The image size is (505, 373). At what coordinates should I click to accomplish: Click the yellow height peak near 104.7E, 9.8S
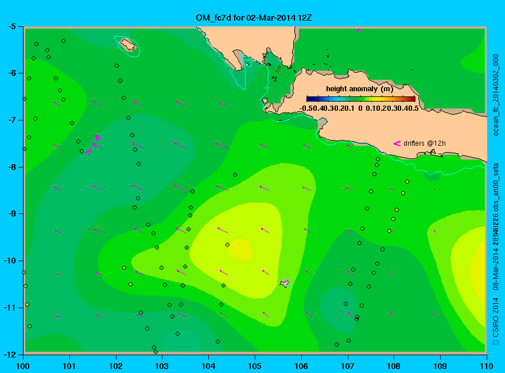tap(241, 250)
